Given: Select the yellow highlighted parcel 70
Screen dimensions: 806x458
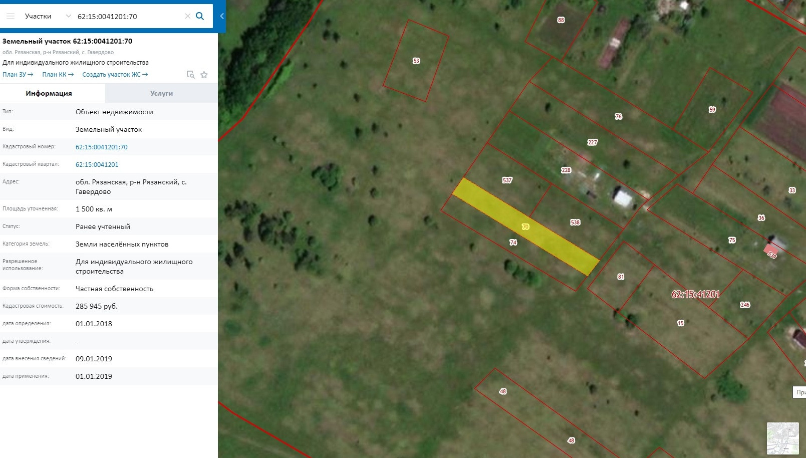Looking at the screenshot, I should pos(525,226).
